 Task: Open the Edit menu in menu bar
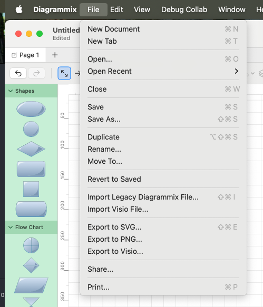pos(116,9)
